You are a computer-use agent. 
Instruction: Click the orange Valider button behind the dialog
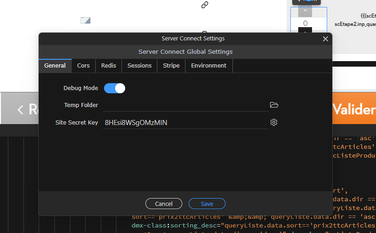pos(354,108)
